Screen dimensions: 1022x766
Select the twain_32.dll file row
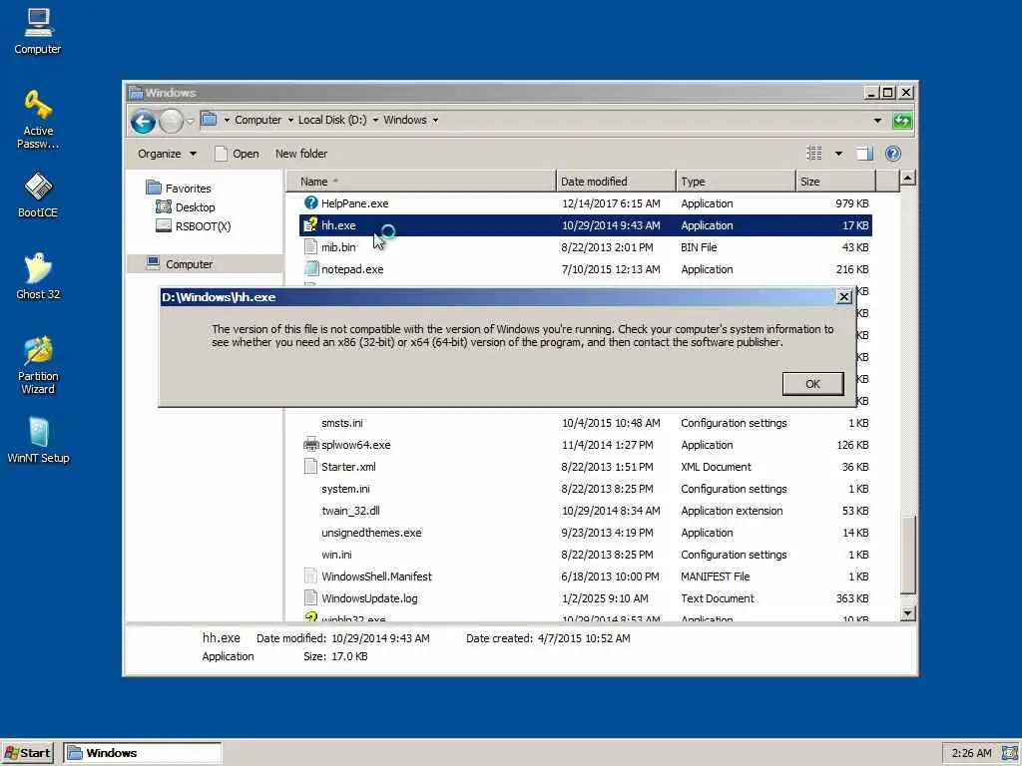[585, 511]
